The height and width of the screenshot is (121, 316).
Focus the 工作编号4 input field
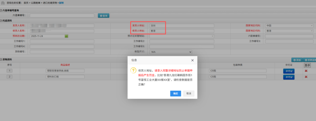(x=62, y=47)
